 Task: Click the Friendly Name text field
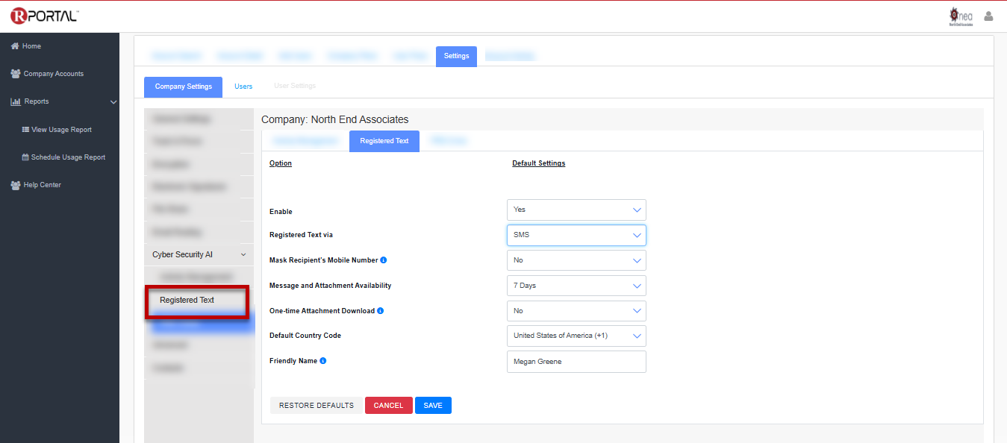pyautogui.click(x=576, y=362)
